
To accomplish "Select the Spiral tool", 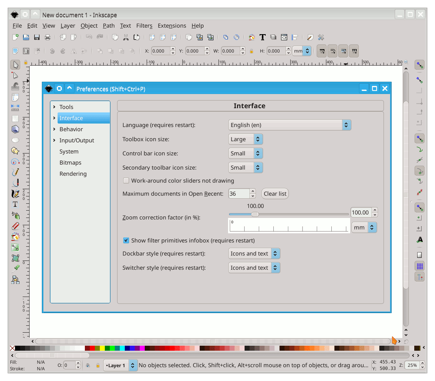I will click(x=15, y=162).
